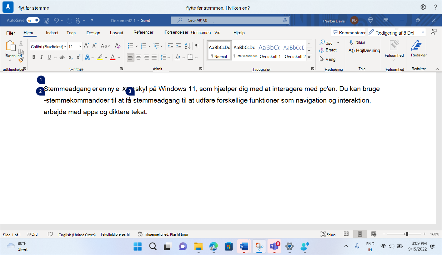442x255 pixels.
Task: Click the Højtlæsning button
Action: tap(364, 50)
